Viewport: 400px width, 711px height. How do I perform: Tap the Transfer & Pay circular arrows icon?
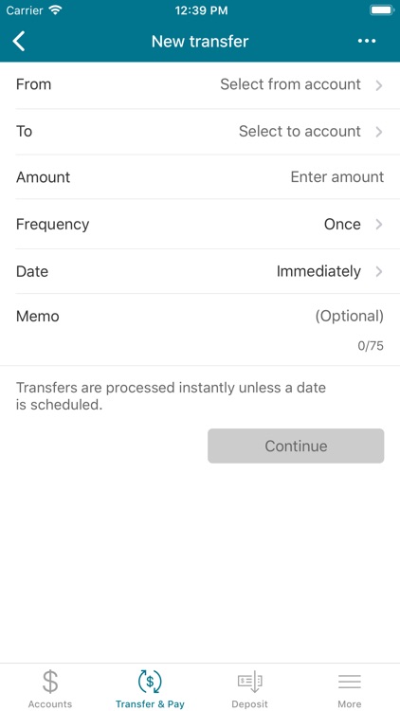click(150, 681)
